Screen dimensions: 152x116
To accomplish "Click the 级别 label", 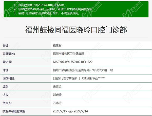I will point(6,87).
